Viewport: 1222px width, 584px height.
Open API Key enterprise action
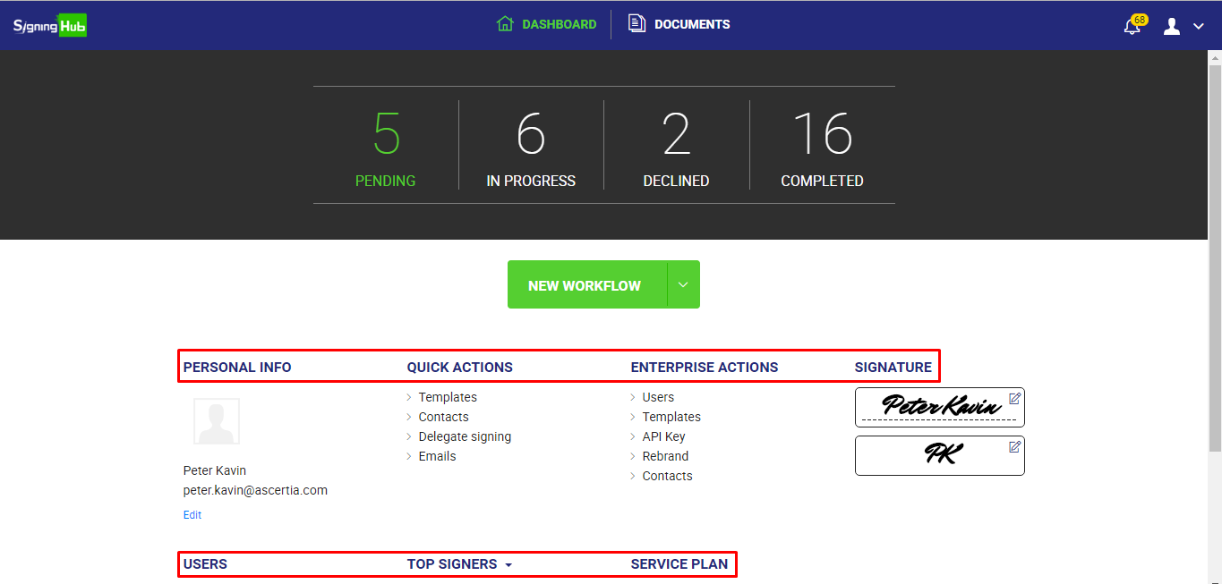pyautogui.click(x=663, y=436)
